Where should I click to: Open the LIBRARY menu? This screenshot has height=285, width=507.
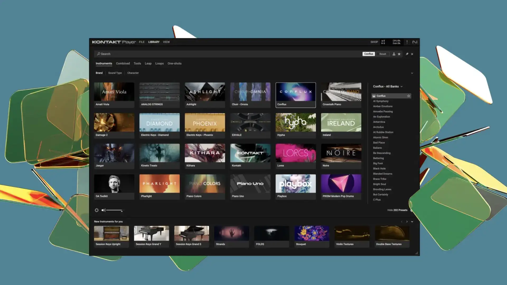click(x=154, y=42)
